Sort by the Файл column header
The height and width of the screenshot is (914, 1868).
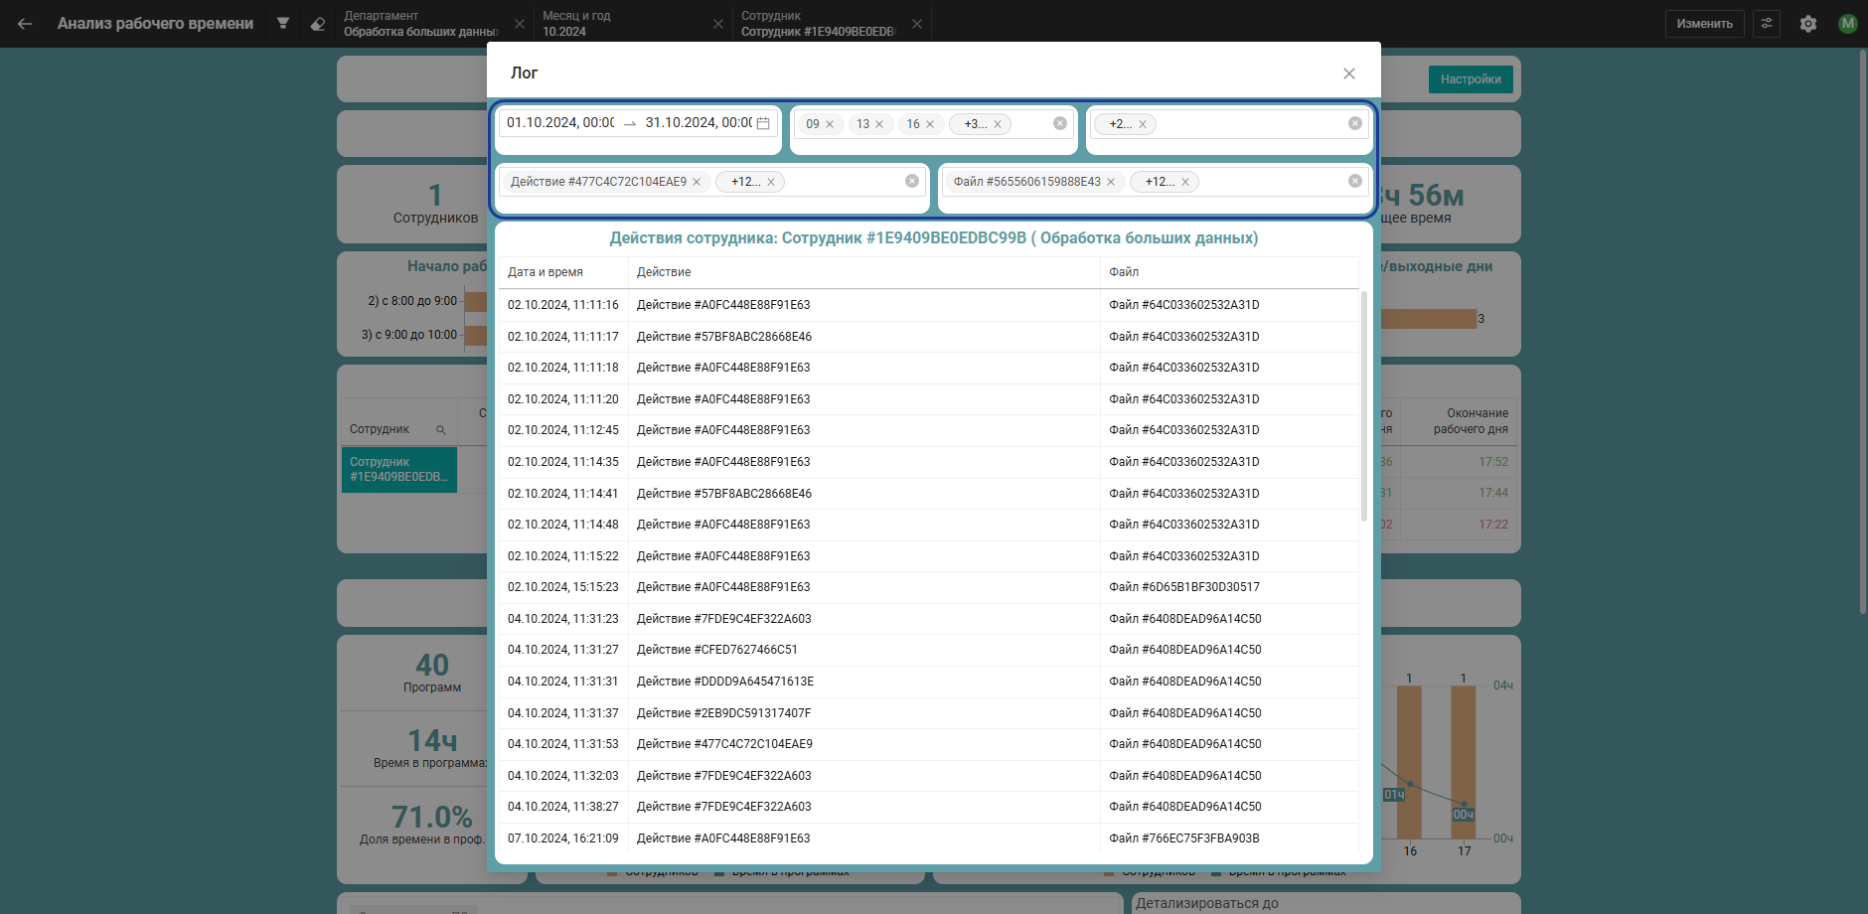pos(1124,272)
